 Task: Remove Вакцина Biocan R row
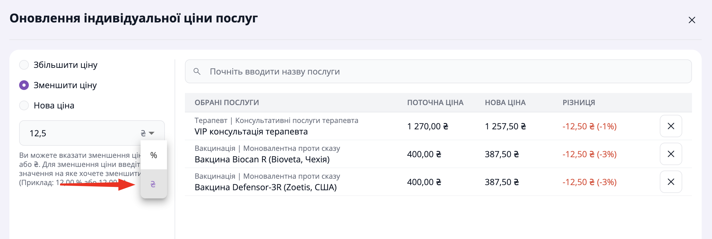(671, 154)
